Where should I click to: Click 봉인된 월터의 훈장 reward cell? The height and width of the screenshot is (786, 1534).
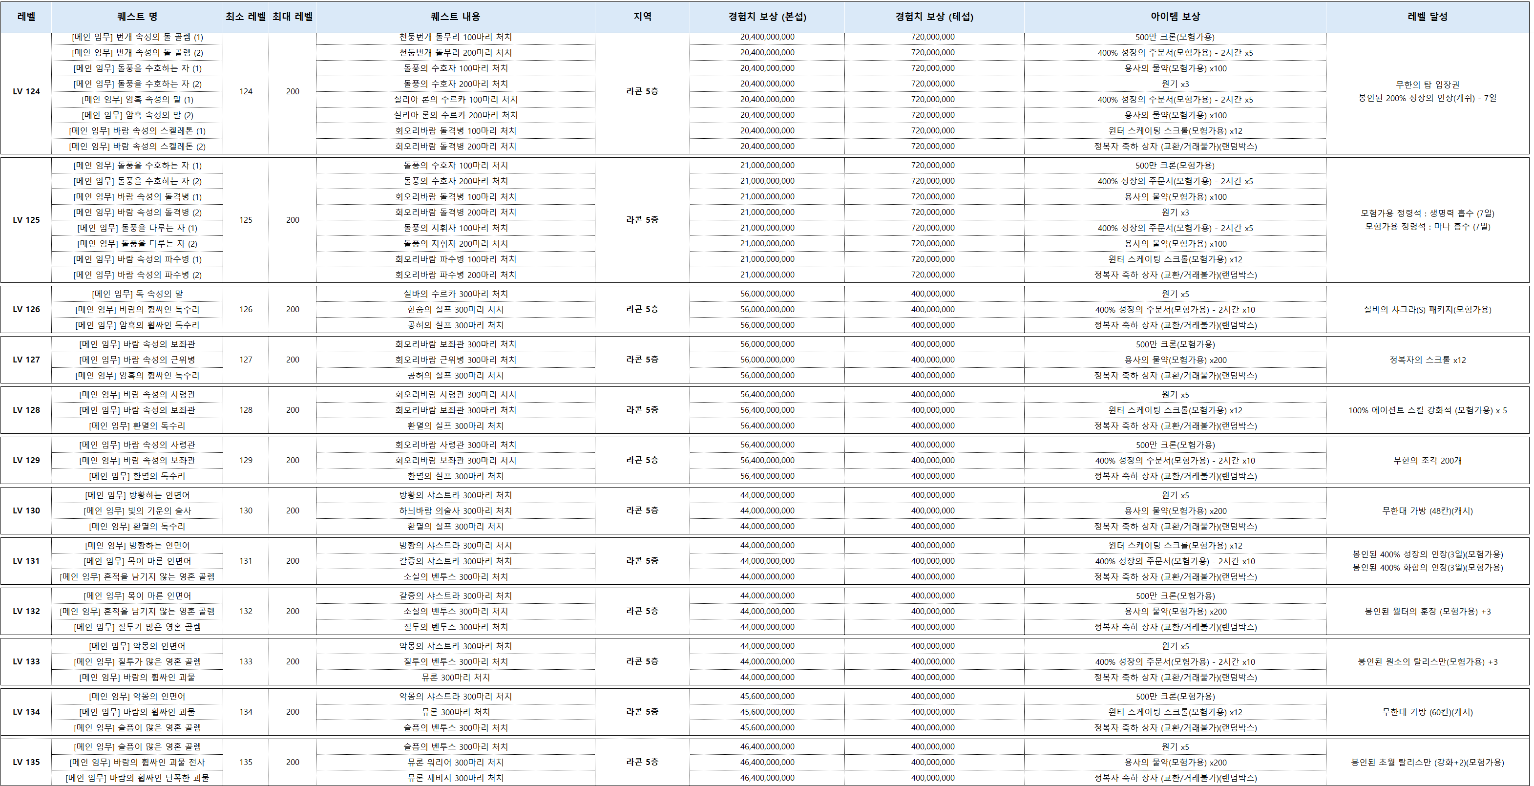(1427, 612)
